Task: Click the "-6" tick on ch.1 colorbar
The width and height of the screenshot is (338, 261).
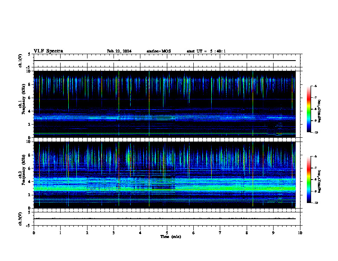Action: (315, 86)
